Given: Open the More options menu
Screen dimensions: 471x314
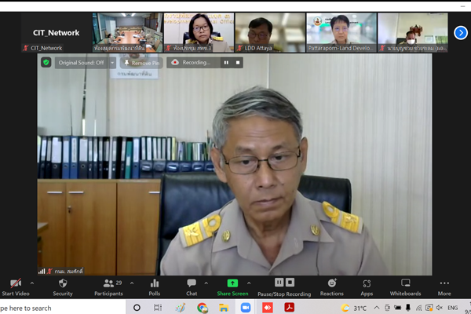Looking at the screenshot, I should (x=444, y=287).
